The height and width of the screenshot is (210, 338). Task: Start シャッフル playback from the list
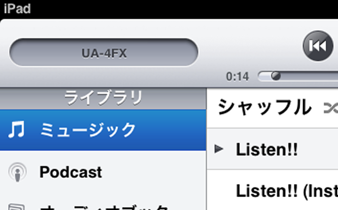[x=272, y=107]
